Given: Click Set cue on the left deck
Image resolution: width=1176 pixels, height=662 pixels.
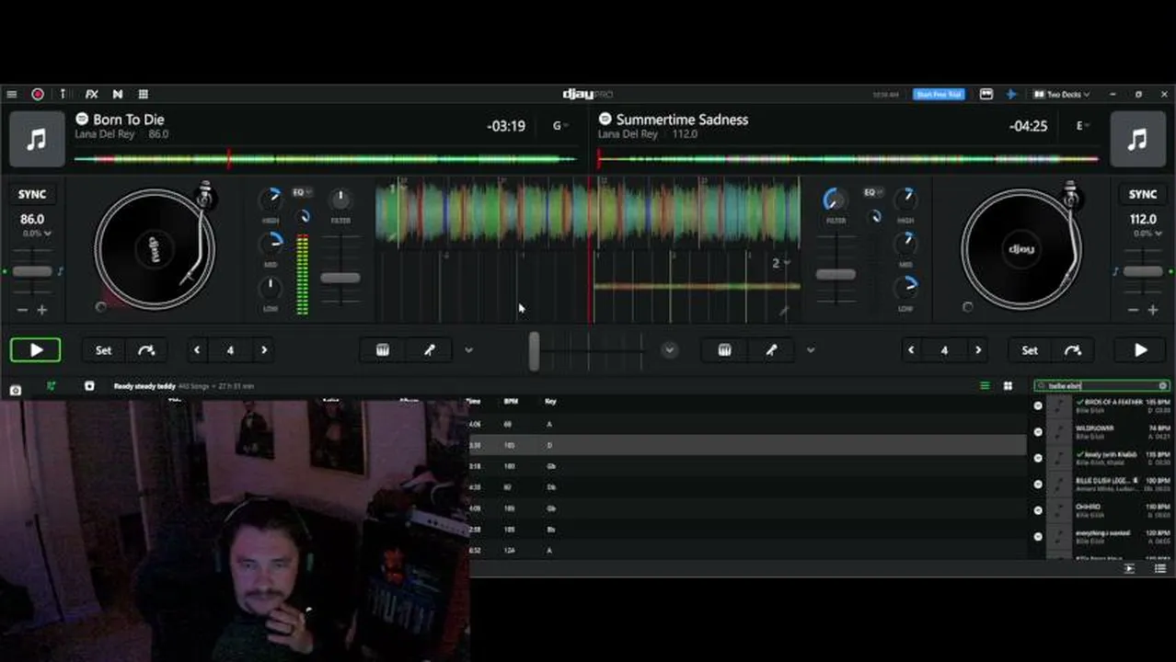Looking at the screenshot, I should click(103, 349).
